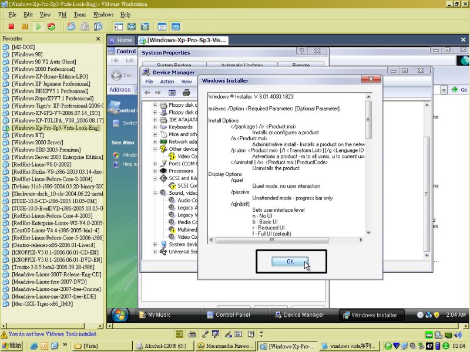The width and height of the screenshot is (470, 352).
Task: Select [Windows NT] in Favorites
Action: point(28,135)
